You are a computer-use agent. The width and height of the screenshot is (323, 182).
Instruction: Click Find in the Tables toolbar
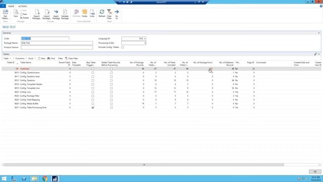(51, 59)
